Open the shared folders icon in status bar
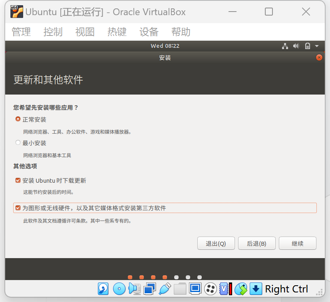 (x=179, y=288)
